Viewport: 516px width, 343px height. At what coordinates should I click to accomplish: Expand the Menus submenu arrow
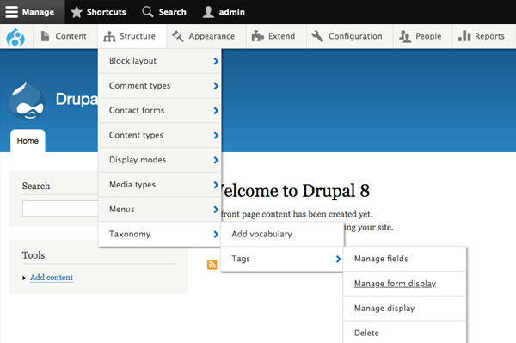coord(216,210)
